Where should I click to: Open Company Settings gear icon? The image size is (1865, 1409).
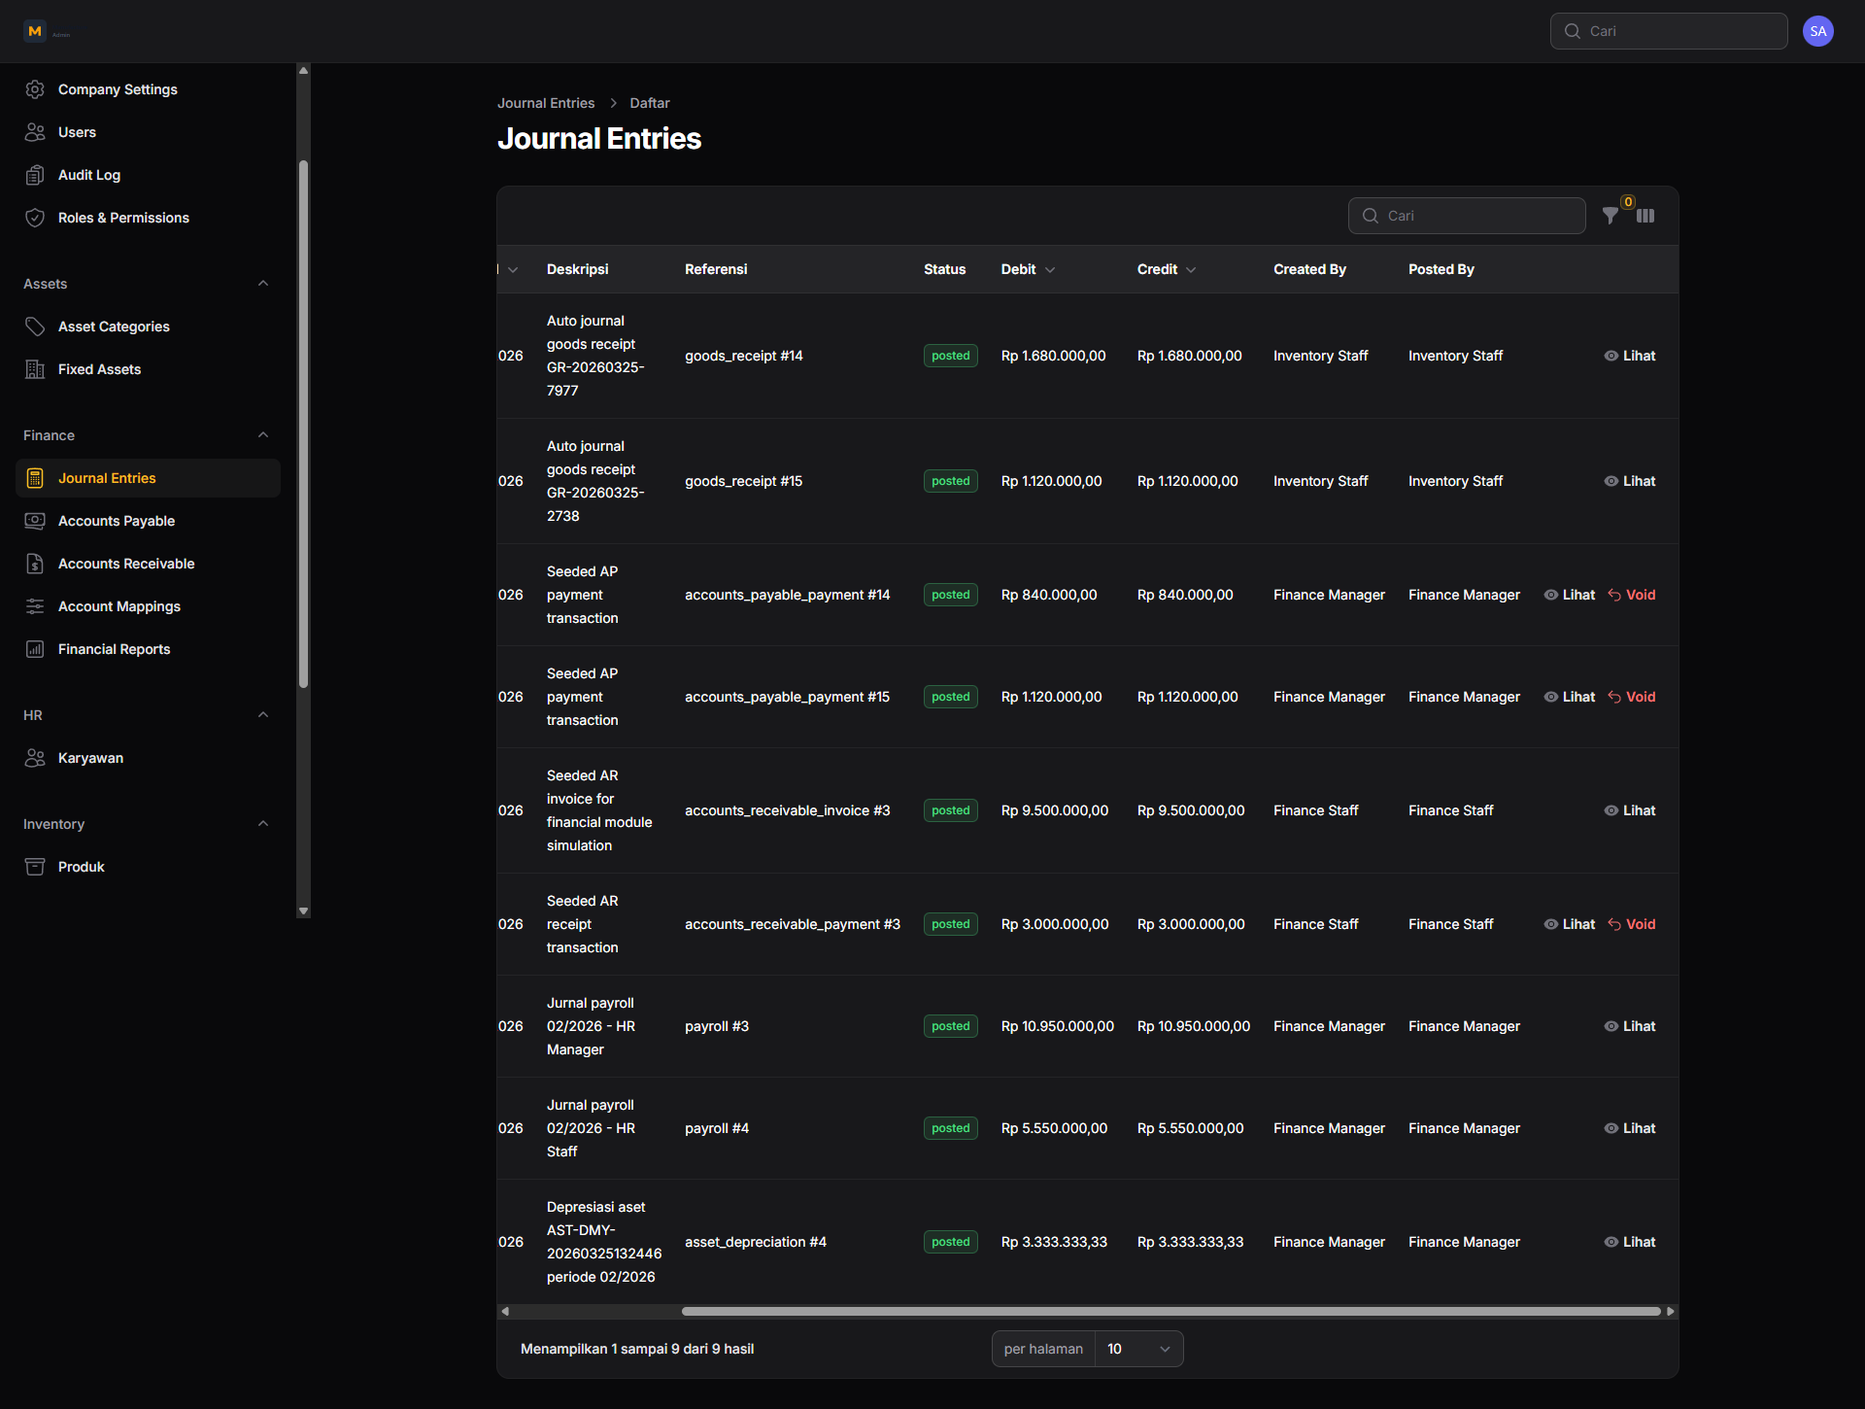click(35, 89)
